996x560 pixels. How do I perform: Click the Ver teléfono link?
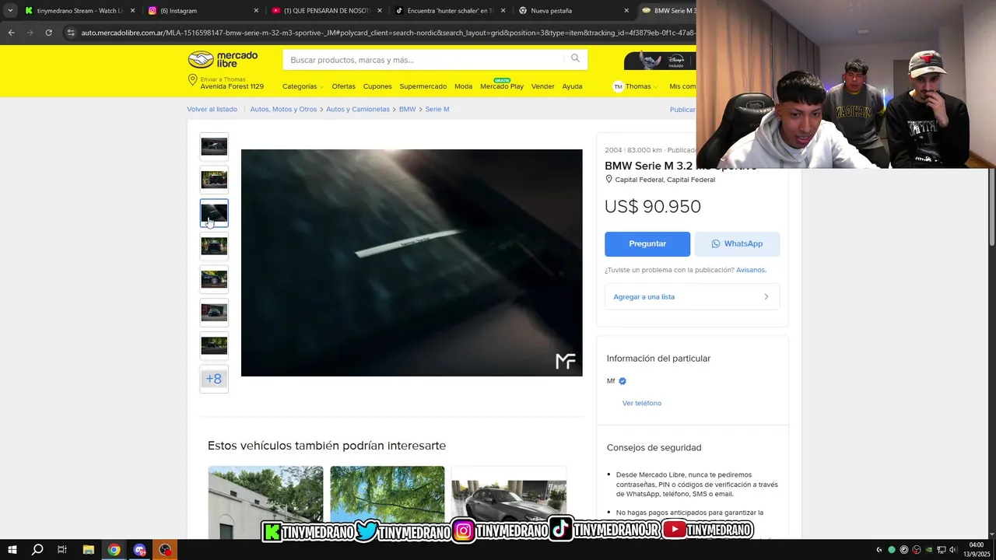(x=642, y=403)
